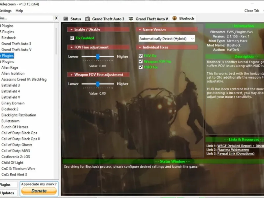Click the Donate button
The height and width of the screenshot is (198, 264).
click(x=39, y=191)
